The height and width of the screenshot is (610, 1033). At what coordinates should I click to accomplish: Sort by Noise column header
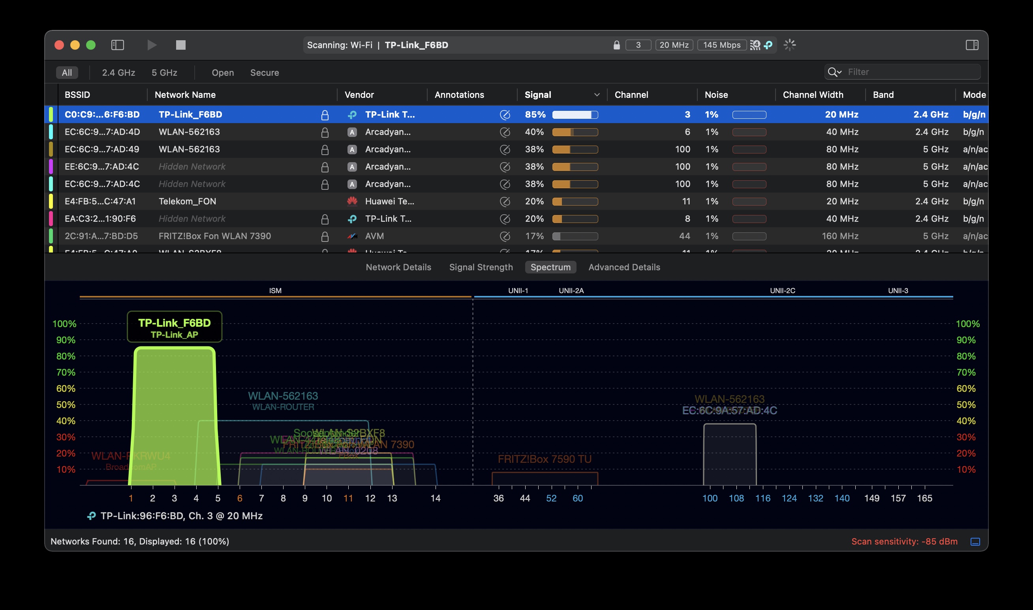[x=716, y=95]
